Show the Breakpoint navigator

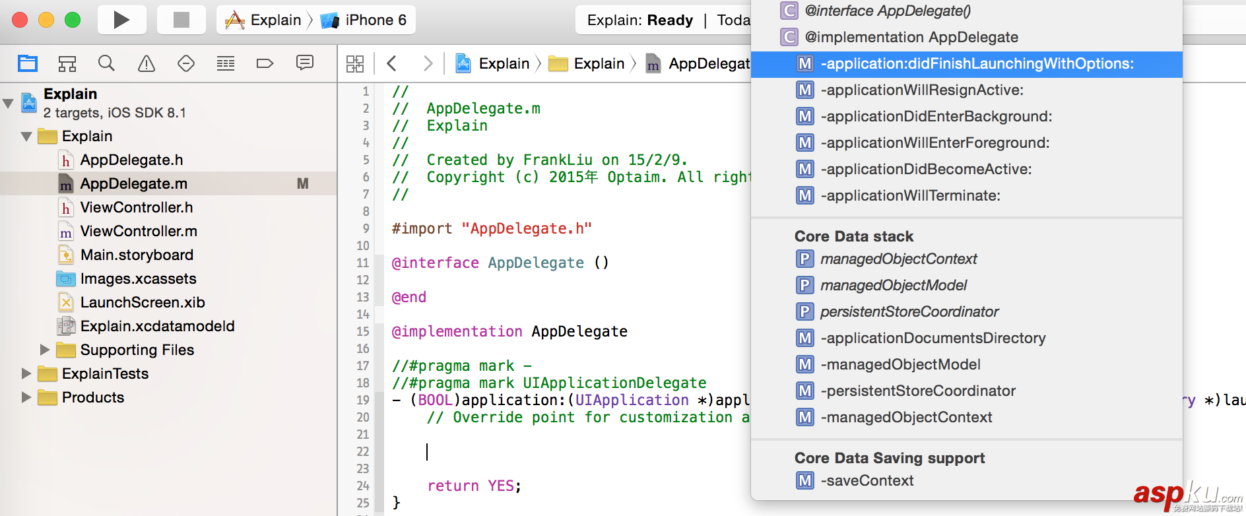tap(265, 63)
